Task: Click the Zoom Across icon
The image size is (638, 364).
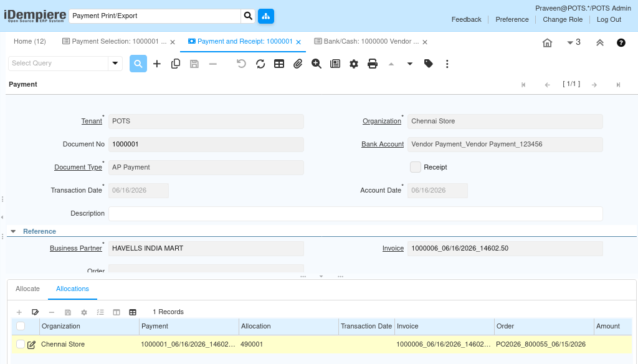Action: pos(317,64)
